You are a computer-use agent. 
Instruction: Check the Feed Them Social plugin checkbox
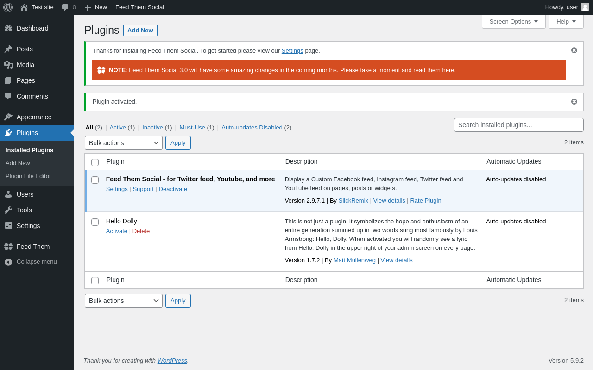tap(95, 180)
